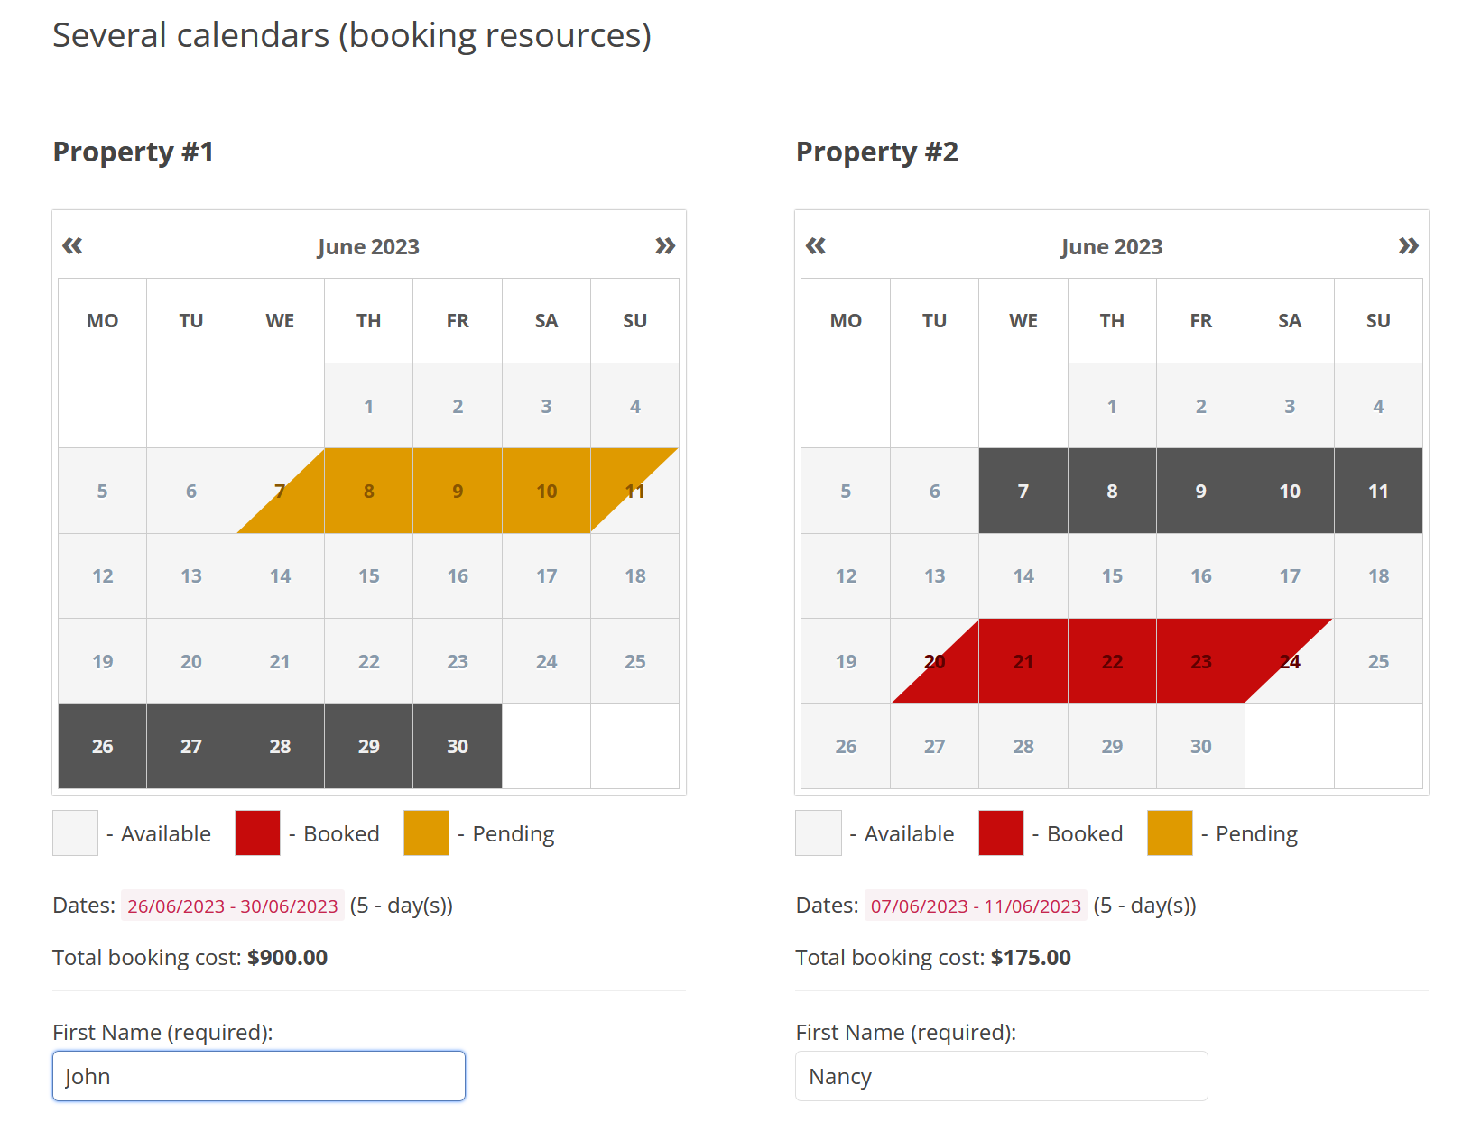Image resolution: width=1481 pixels, height=1122 pixels.
Task: Click the orange Pending swatch under Property #2
Action: (x=1170, y=833)
